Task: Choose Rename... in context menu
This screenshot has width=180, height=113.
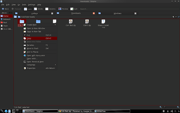Action: [x=40, y=45]
